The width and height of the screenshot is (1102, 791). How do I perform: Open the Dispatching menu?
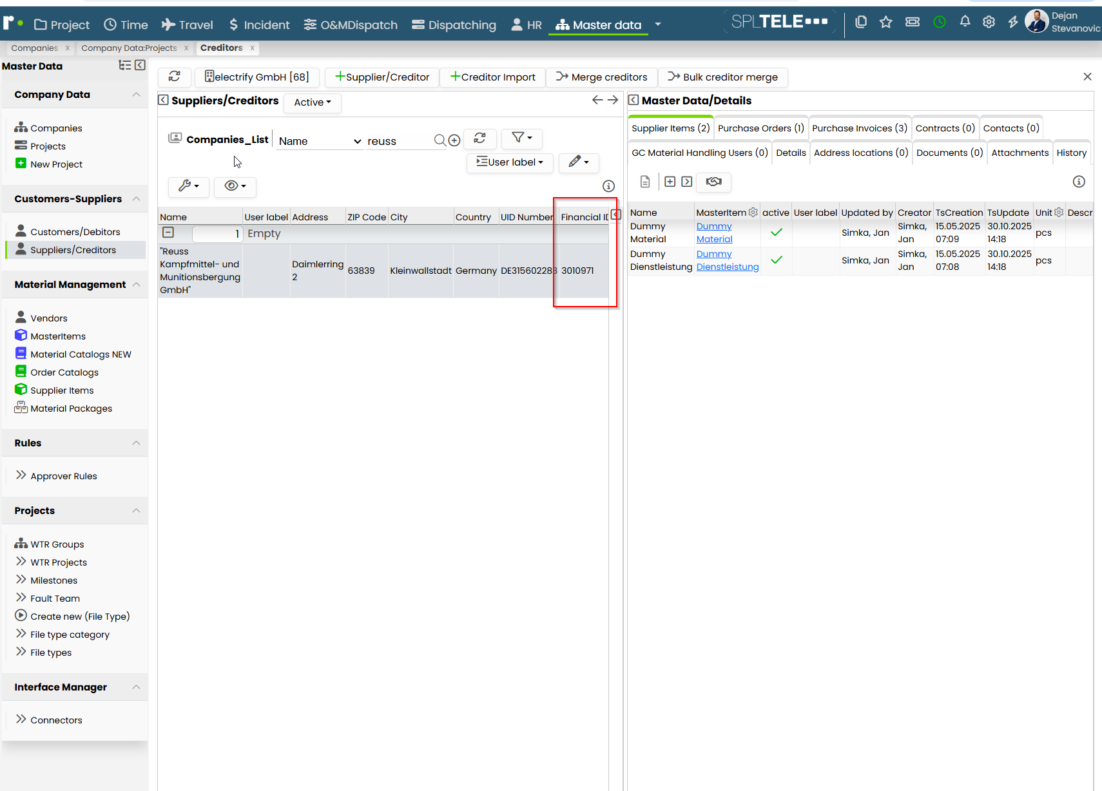(454, 24)
